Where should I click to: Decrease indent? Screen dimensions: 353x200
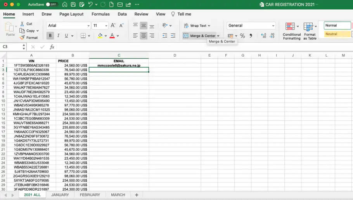point(165,36)
